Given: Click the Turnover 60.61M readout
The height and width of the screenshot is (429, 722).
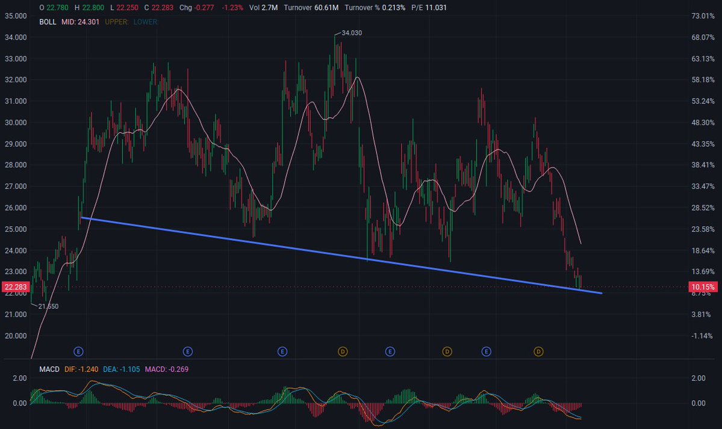Looking at the screenshot, I should coord(311,7).
